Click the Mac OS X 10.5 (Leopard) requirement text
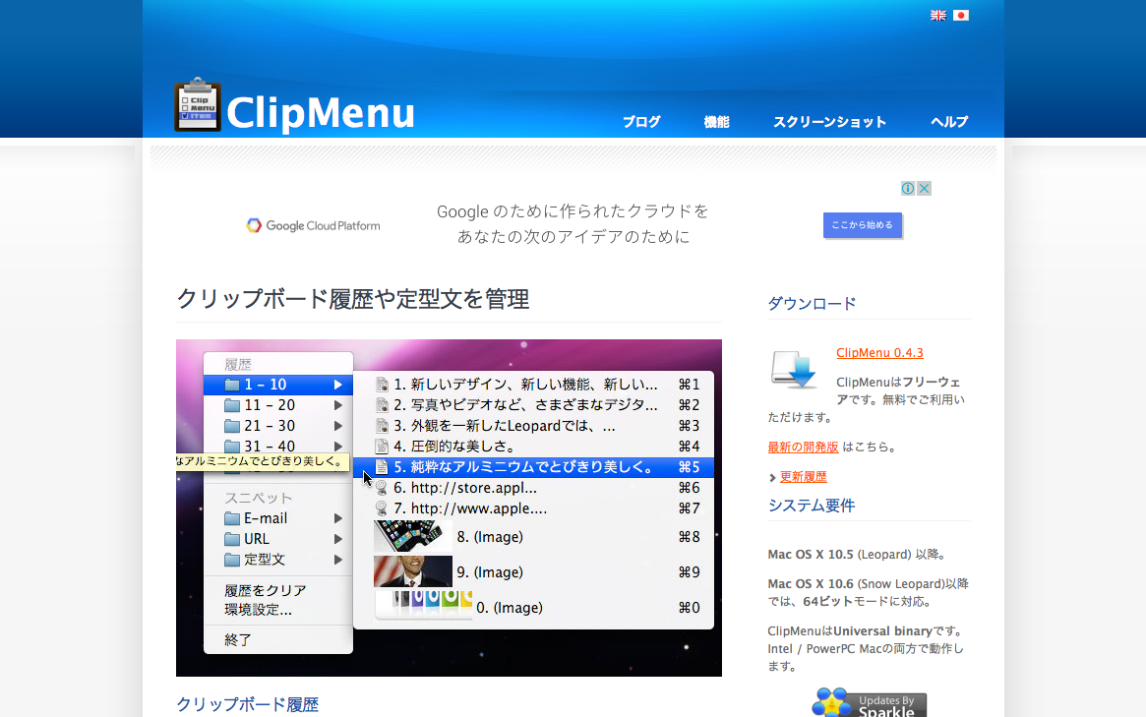1146x717 pixels. 859,555
